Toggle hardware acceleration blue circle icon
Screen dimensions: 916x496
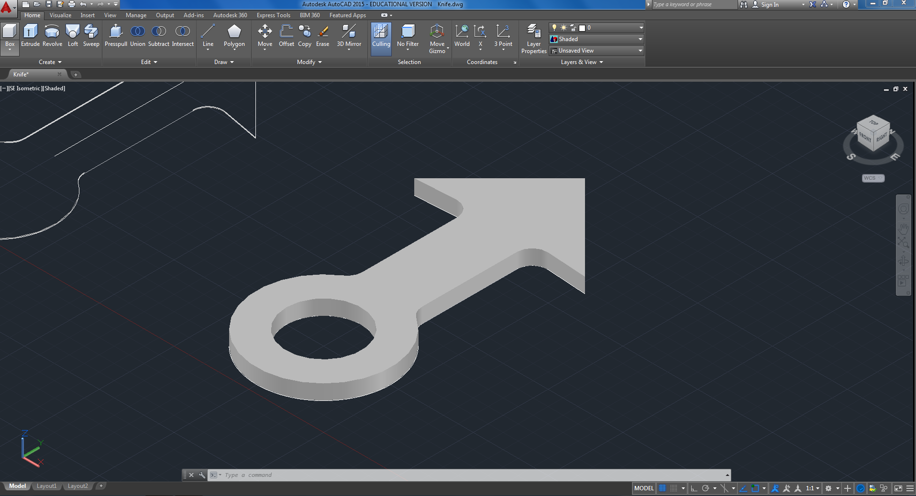[x=861, y=488]
